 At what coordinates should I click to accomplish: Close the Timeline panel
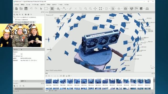tap(44, 84)
